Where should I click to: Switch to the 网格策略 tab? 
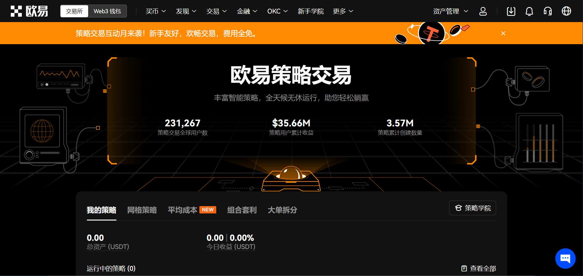coord(142,210)
